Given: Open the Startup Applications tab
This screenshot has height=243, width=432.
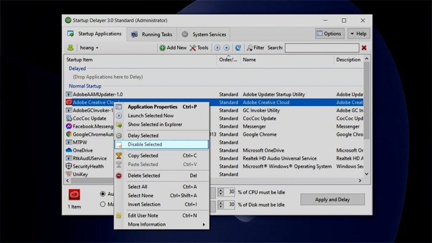Looking at the screenshot, I should point(94,33).
